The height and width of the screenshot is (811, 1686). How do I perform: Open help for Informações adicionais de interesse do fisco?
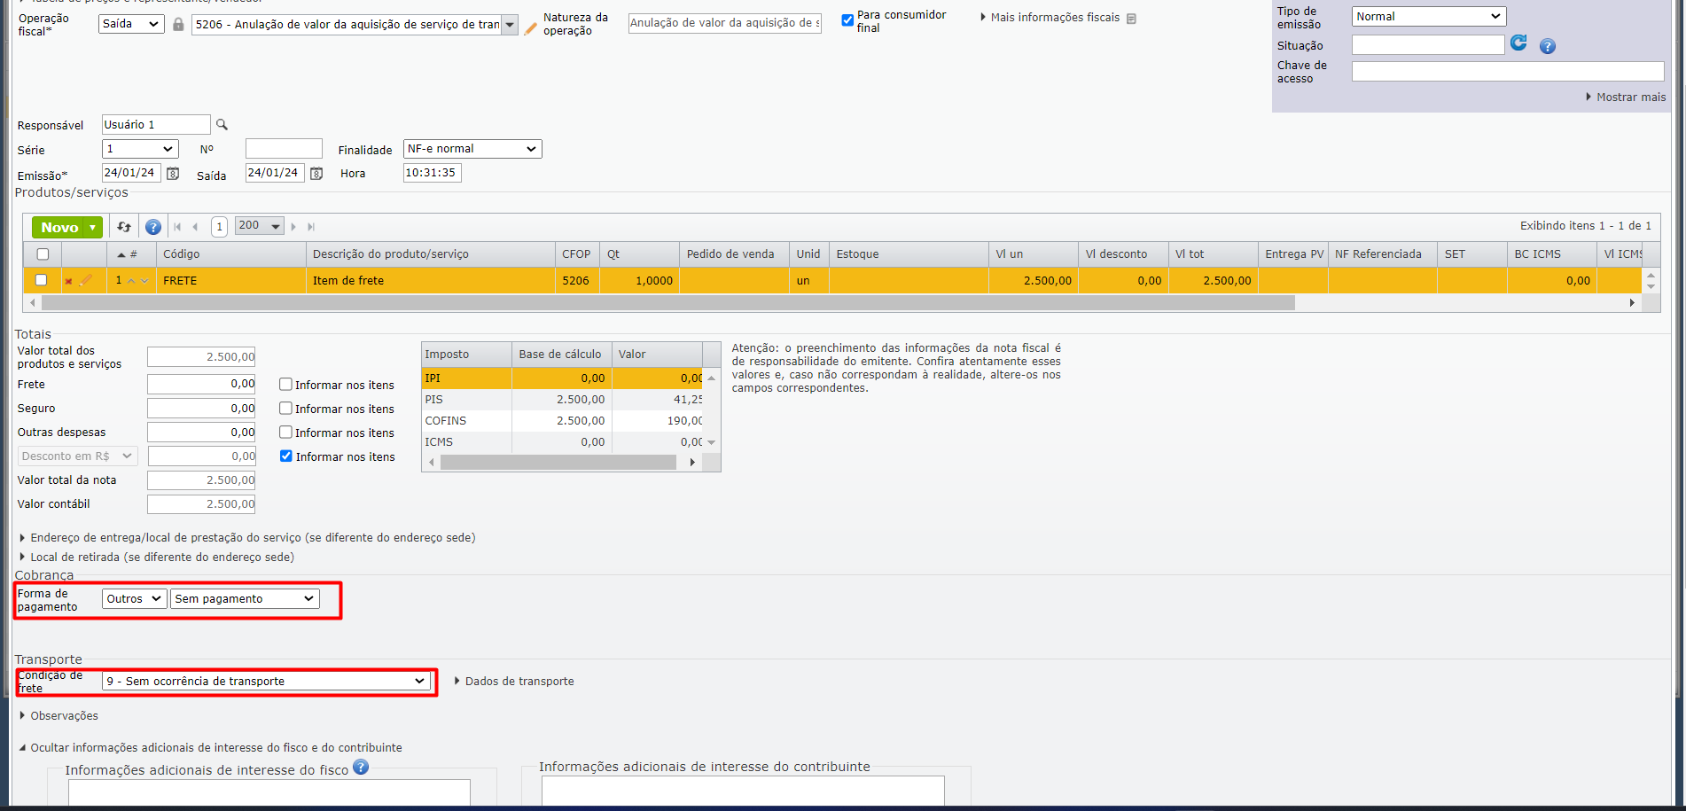pos(361,767)
